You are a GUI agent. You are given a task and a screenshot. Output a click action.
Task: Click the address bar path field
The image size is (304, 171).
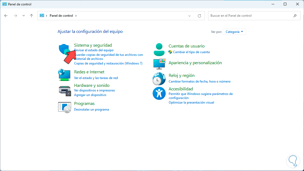[121, 16]
